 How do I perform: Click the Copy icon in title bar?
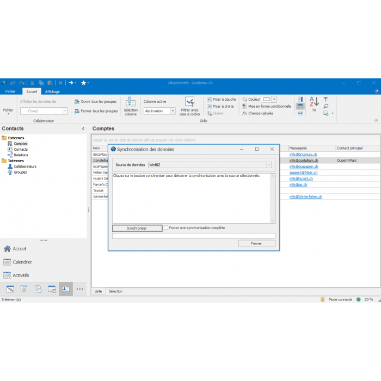point(41,83)
